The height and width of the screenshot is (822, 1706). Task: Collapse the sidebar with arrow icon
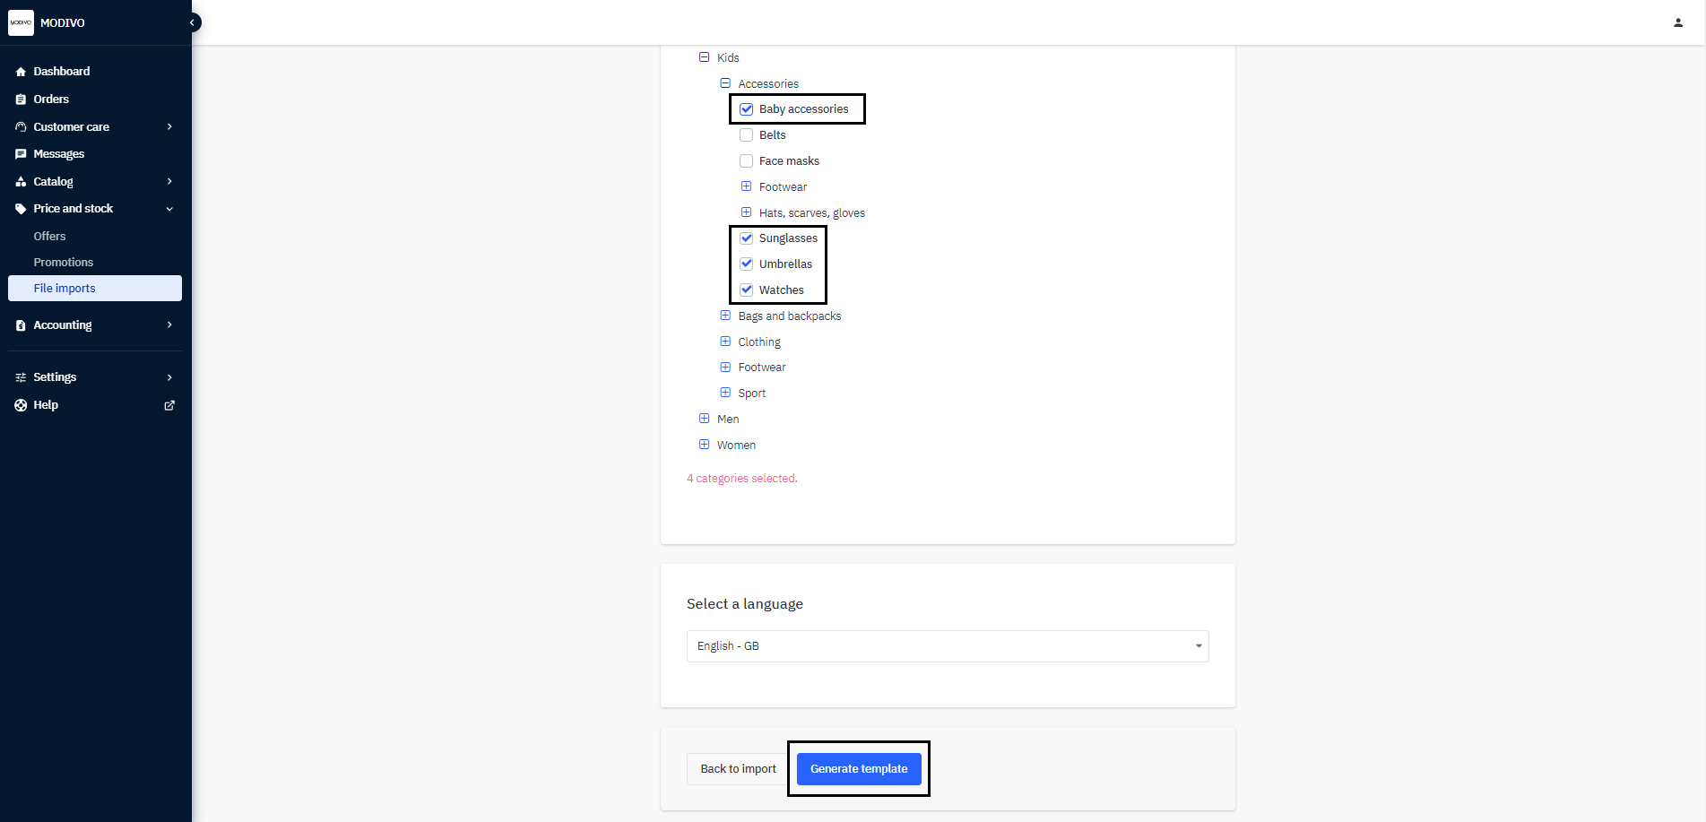[192, 22]
